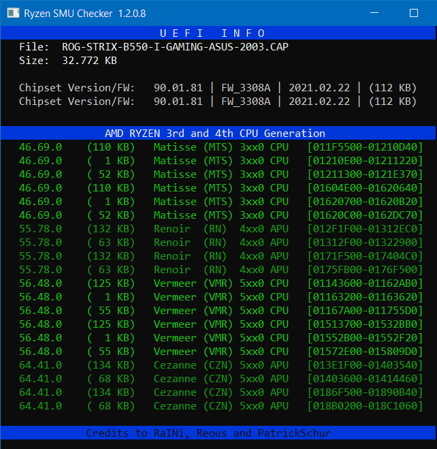Click the Credits to RaINi, Reous and PatrickSchur bar
The image size is (437, 449).
coord(218,433)
